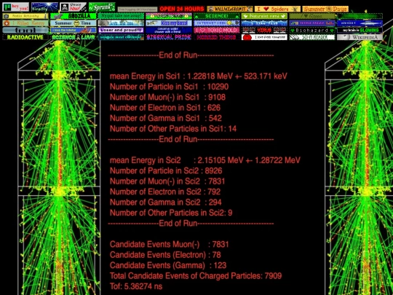Click the 'I ♥ Green' badge
393x295 pixels.
(312, 16)
